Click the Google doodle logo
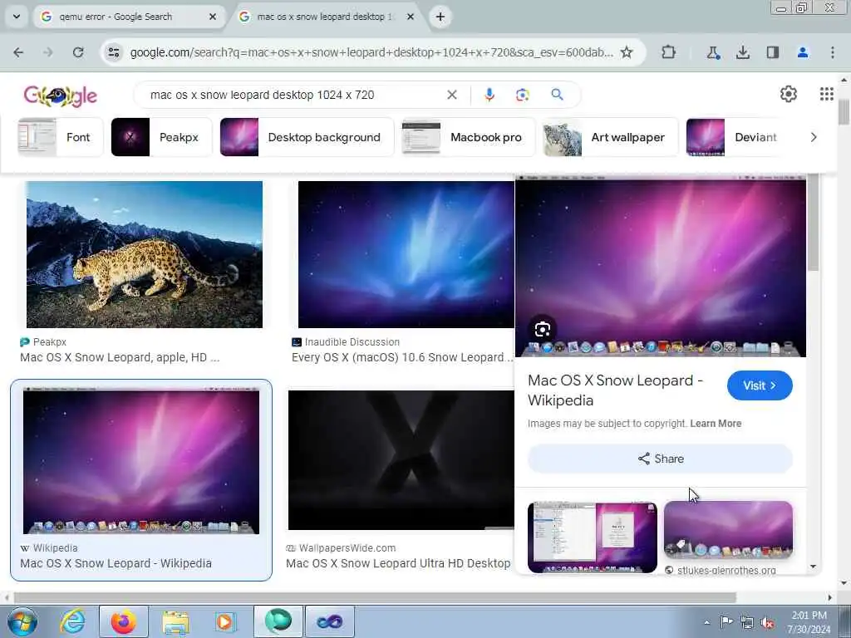Image resolution: width=851 pixels, height=638 pixels. [x=60, y=96]
